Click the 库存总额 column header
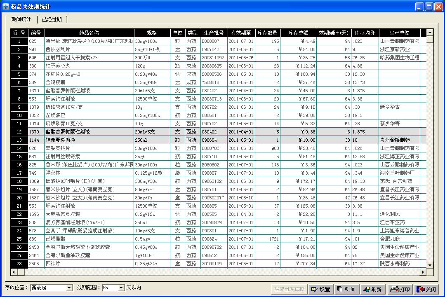Image resolution: width=445 pixels, height=297 pixels. (x=298, y=33)
